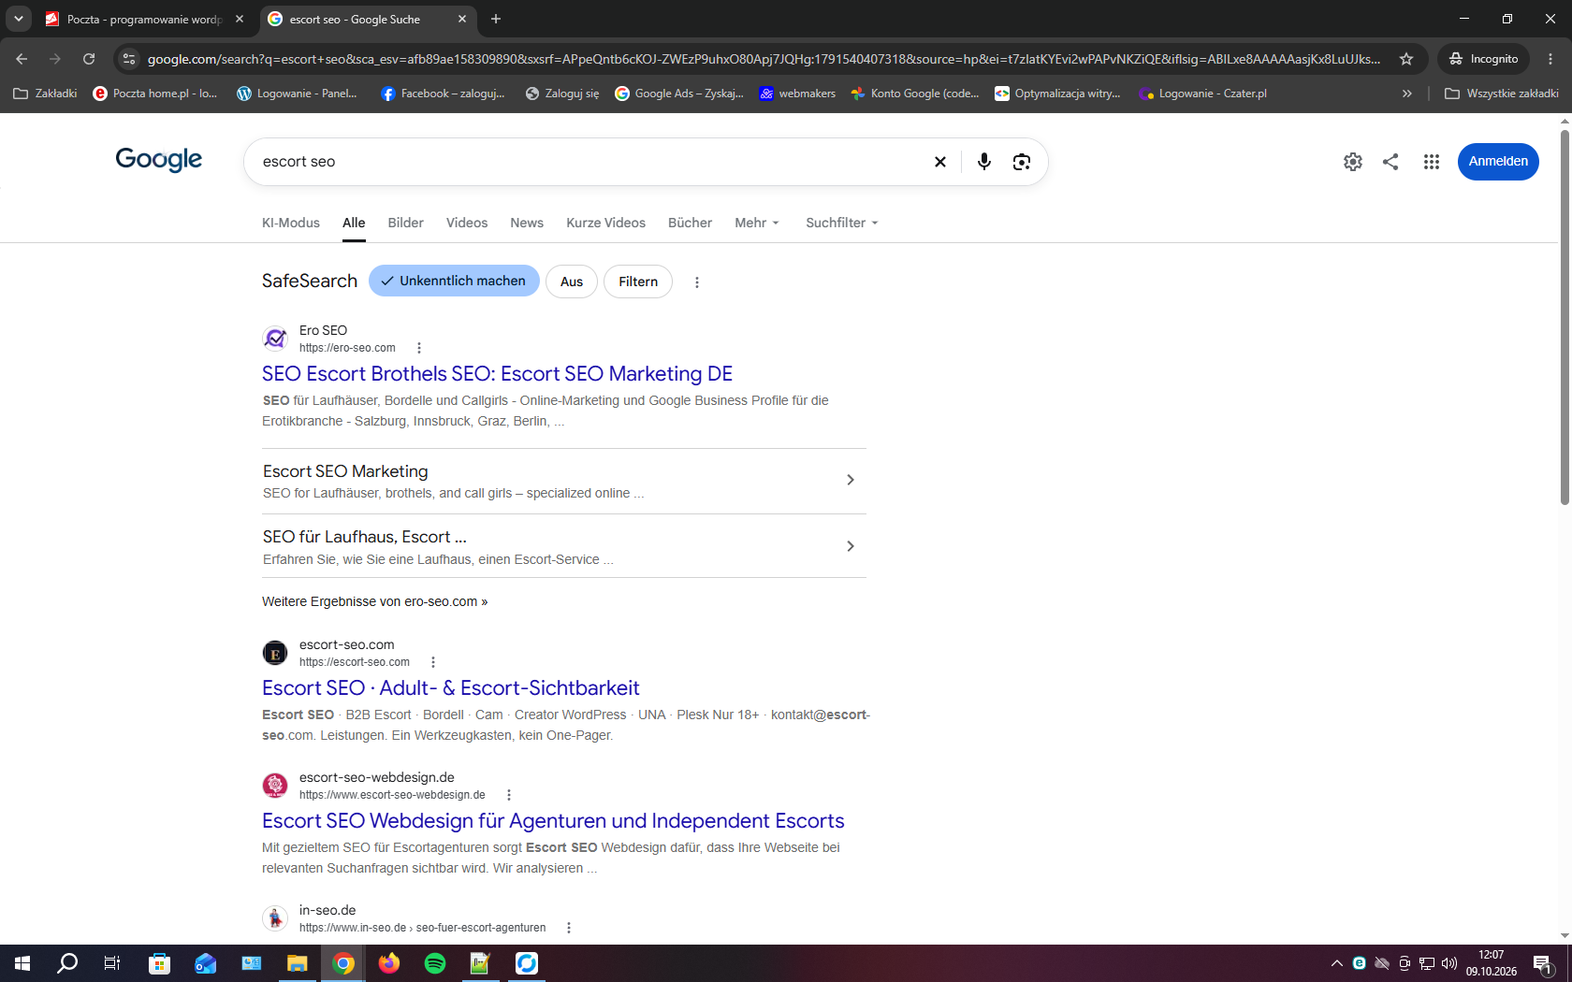Open more options for escort-seo-webdesign.de result
1572x982 pixels.
509,795
